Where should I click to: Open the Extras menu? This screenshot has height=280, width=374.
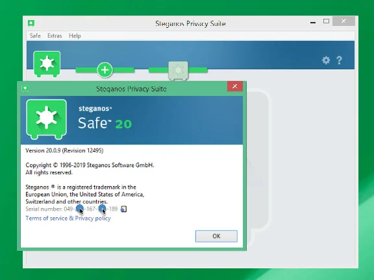coord(55,36)
